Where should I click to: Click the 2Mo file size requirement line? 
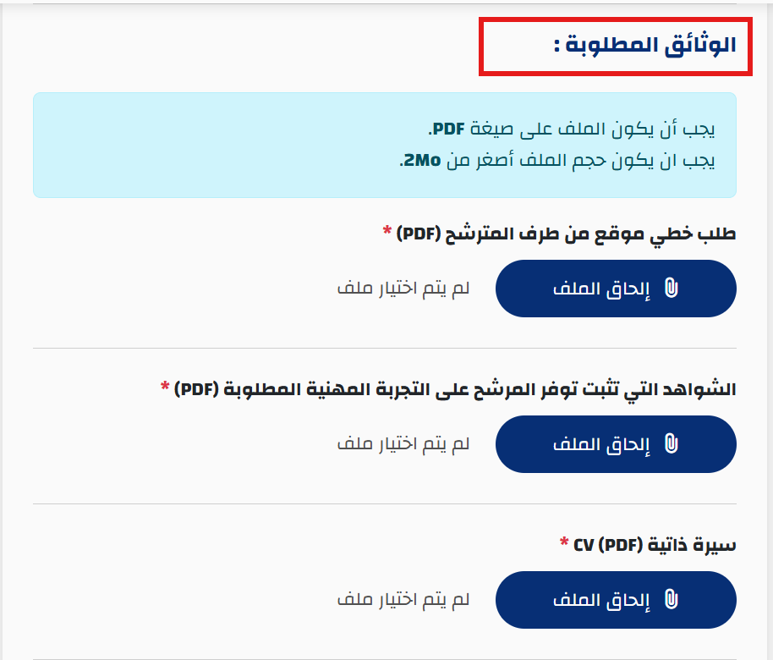click(x=557, y=161)
